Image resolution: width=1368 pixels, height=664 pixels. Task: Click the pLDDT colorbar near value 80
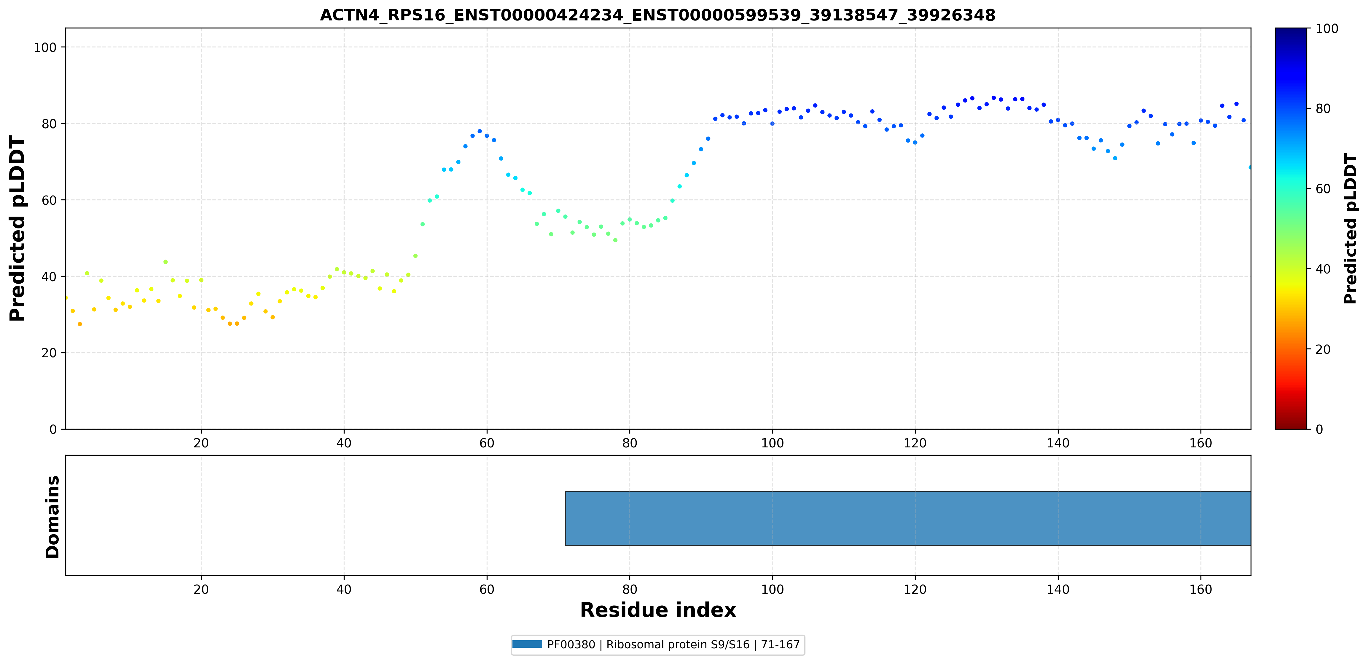pos(1291,108)
